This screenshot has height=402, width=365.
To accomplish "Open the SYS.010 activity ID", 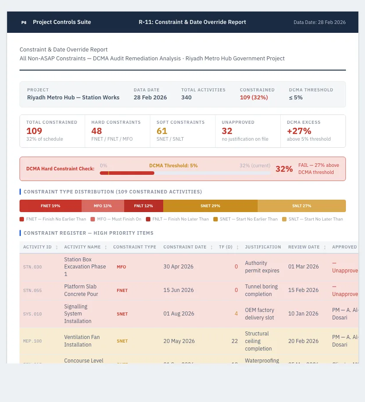I will click(32, 314).
